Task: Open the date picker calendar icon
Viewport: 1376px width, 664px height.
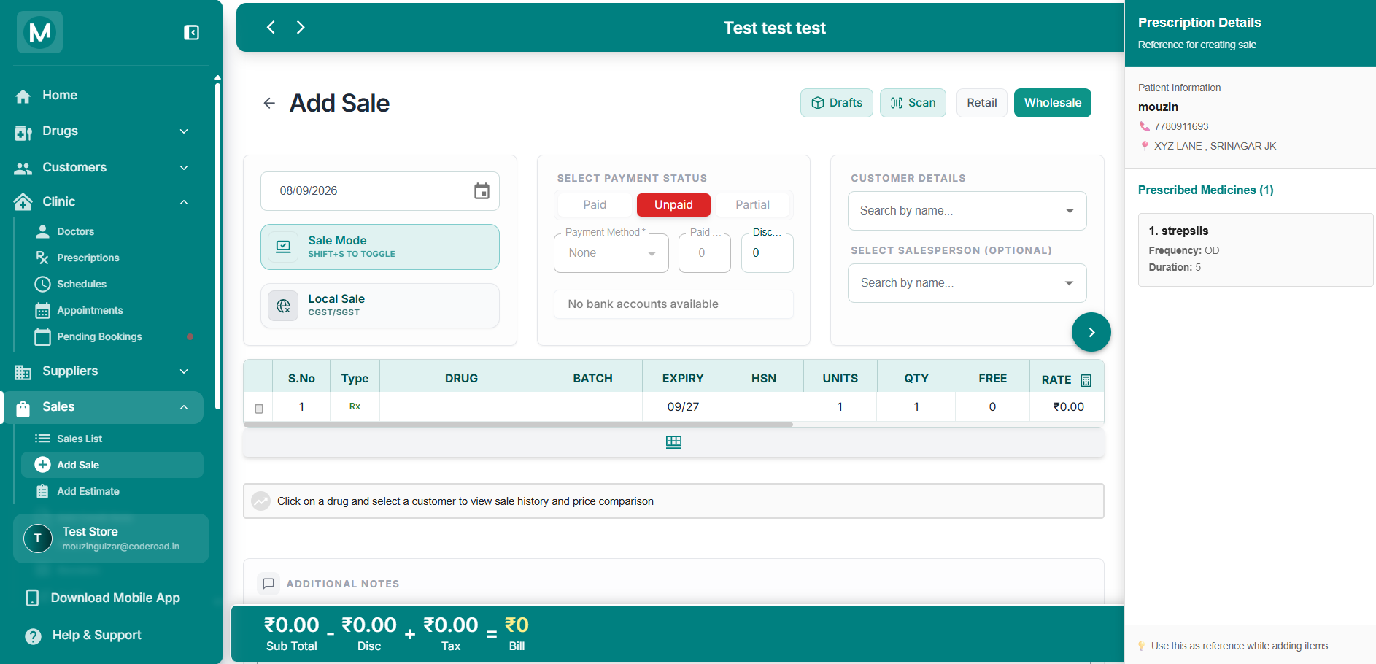Action: [x=482, y=191]
